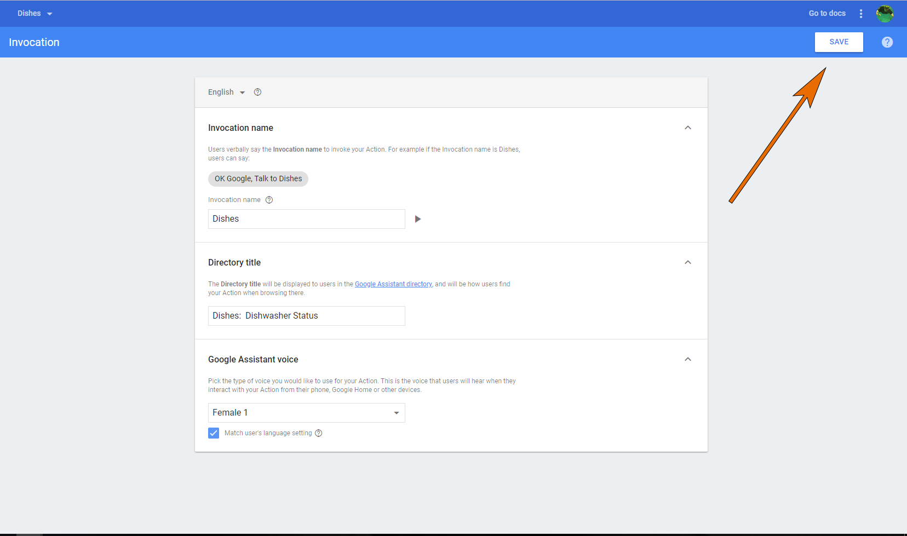The image size is (907, 536).
Task: Open the Female 1 voice dropdown
Action: [306, 413]
